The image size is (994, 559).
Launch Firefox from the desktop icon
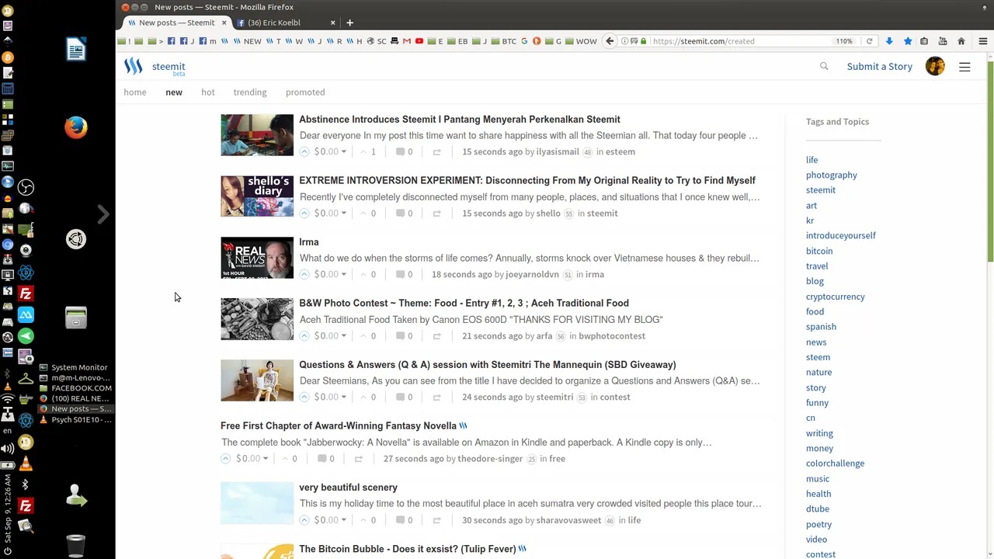[x=75, y=127]
